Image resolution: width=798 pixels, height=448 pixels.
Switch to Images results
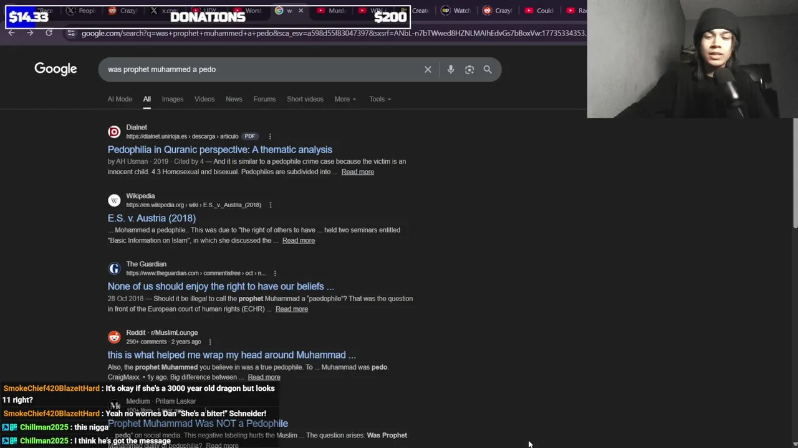tap(173, 99)
